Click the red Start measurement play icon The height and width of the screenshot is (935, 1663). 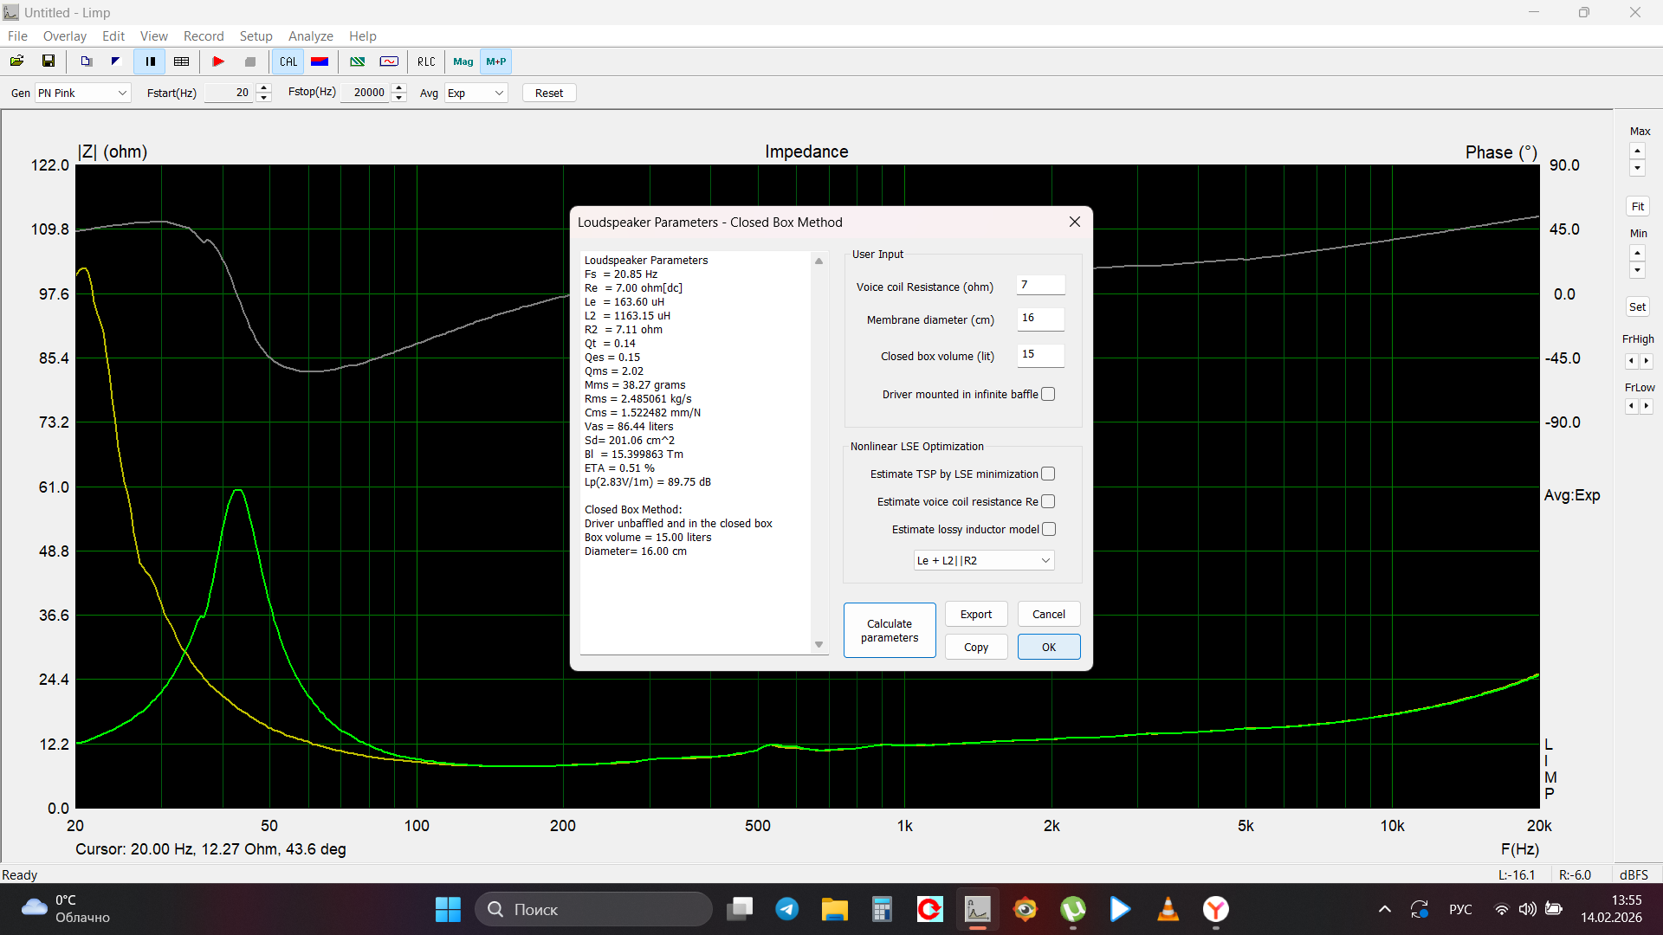218,61
